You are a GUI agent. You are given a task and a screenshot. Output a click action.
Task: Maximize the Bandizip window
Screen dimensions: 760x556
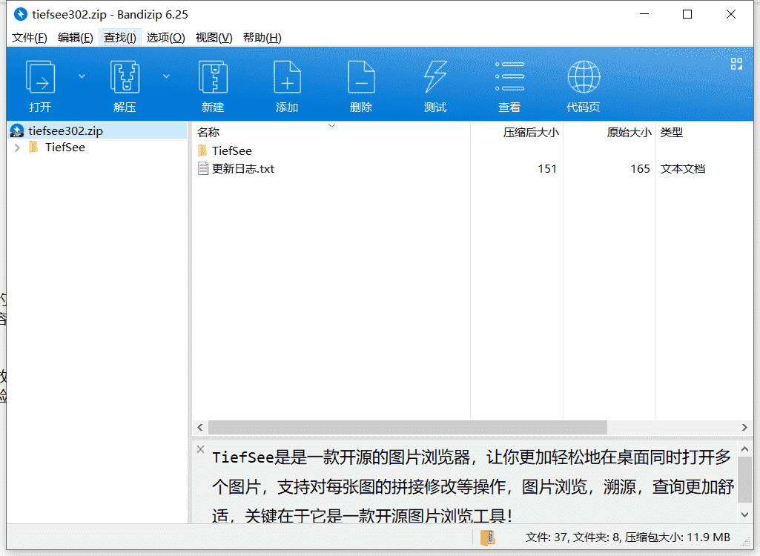(x=687, y=15)
